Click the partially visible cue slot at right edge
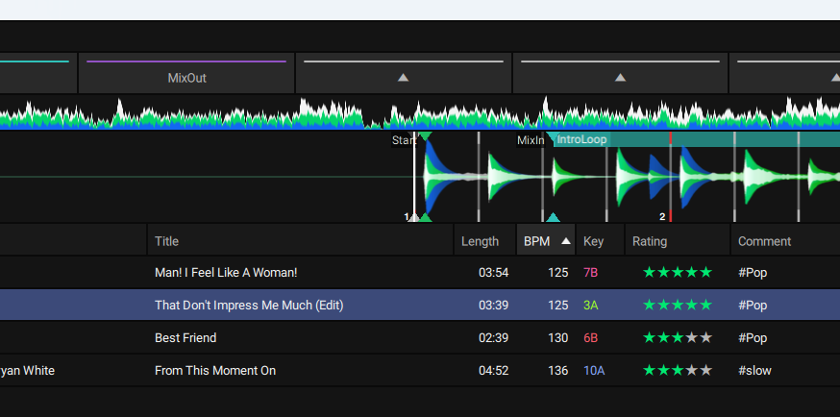The height and width of the screenshot is (417, 840). pos(784,77)
